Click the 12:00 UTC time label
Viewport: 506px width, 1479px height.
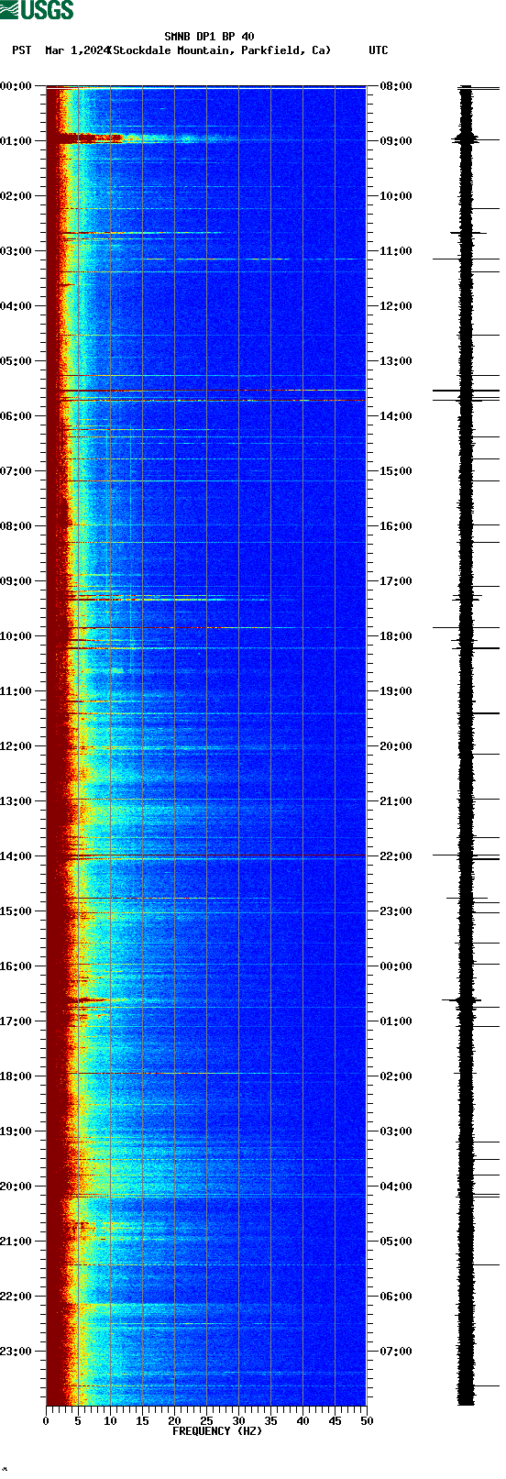(x=396, y=306)
